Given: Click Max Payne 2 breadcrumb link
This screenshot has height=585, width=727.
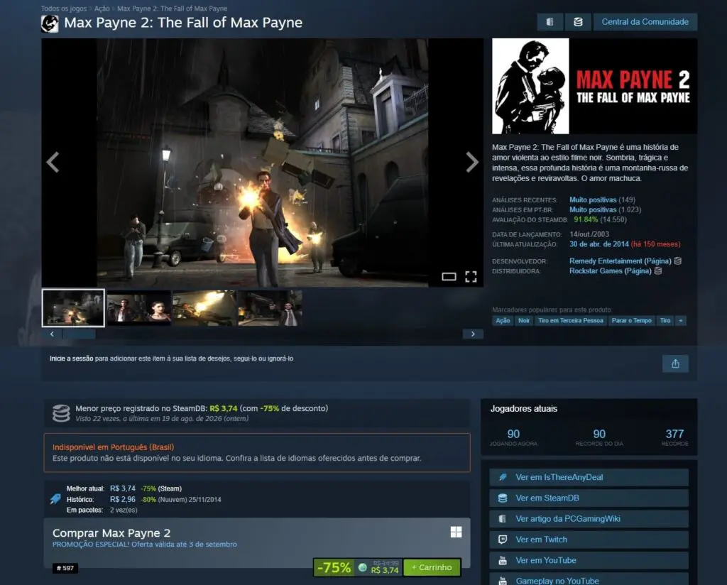Looking at the screenshot, I should (172, 9).
